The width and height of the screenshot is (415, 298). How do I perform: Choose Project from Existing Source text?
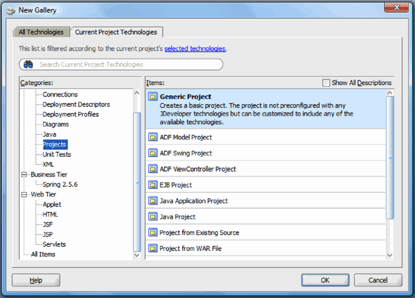tap(199, 233)
